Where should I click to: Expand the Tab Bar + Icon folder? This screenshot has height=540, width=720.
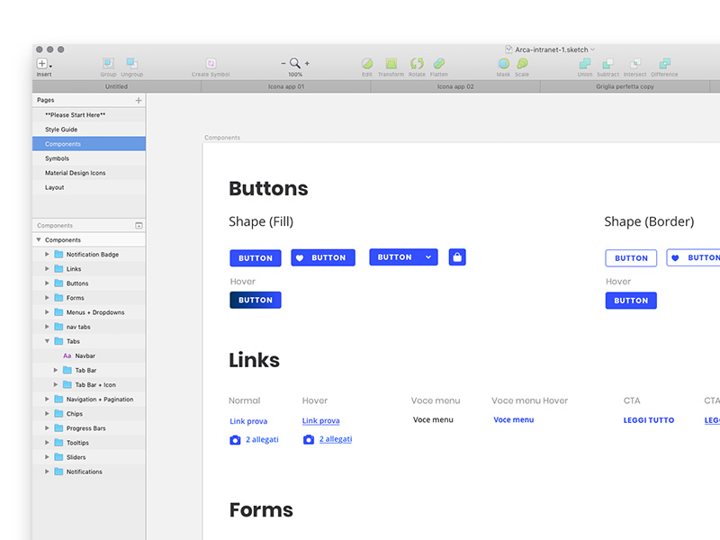tap(56, 385)
